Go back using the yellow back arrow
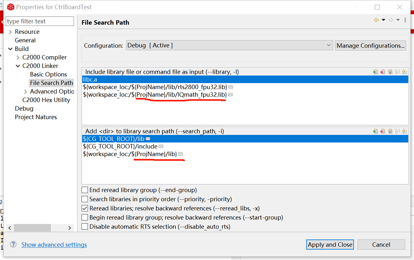Screen dimensions: 414x260 [376, 20]
